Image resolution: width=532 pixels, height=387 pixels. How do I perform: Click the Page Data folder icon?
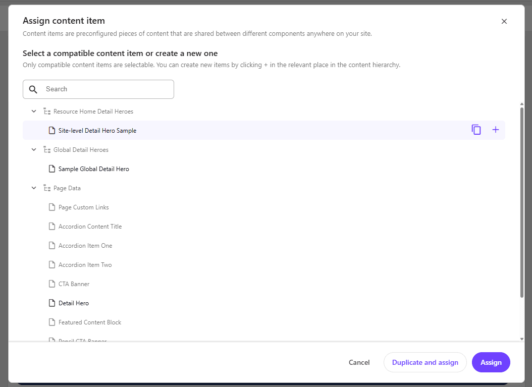coord(47,188)
